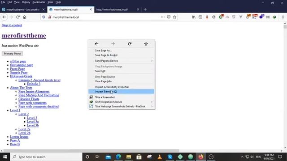Bookmark this page with the star icon

pyautogui.click(x=174, y=17)
